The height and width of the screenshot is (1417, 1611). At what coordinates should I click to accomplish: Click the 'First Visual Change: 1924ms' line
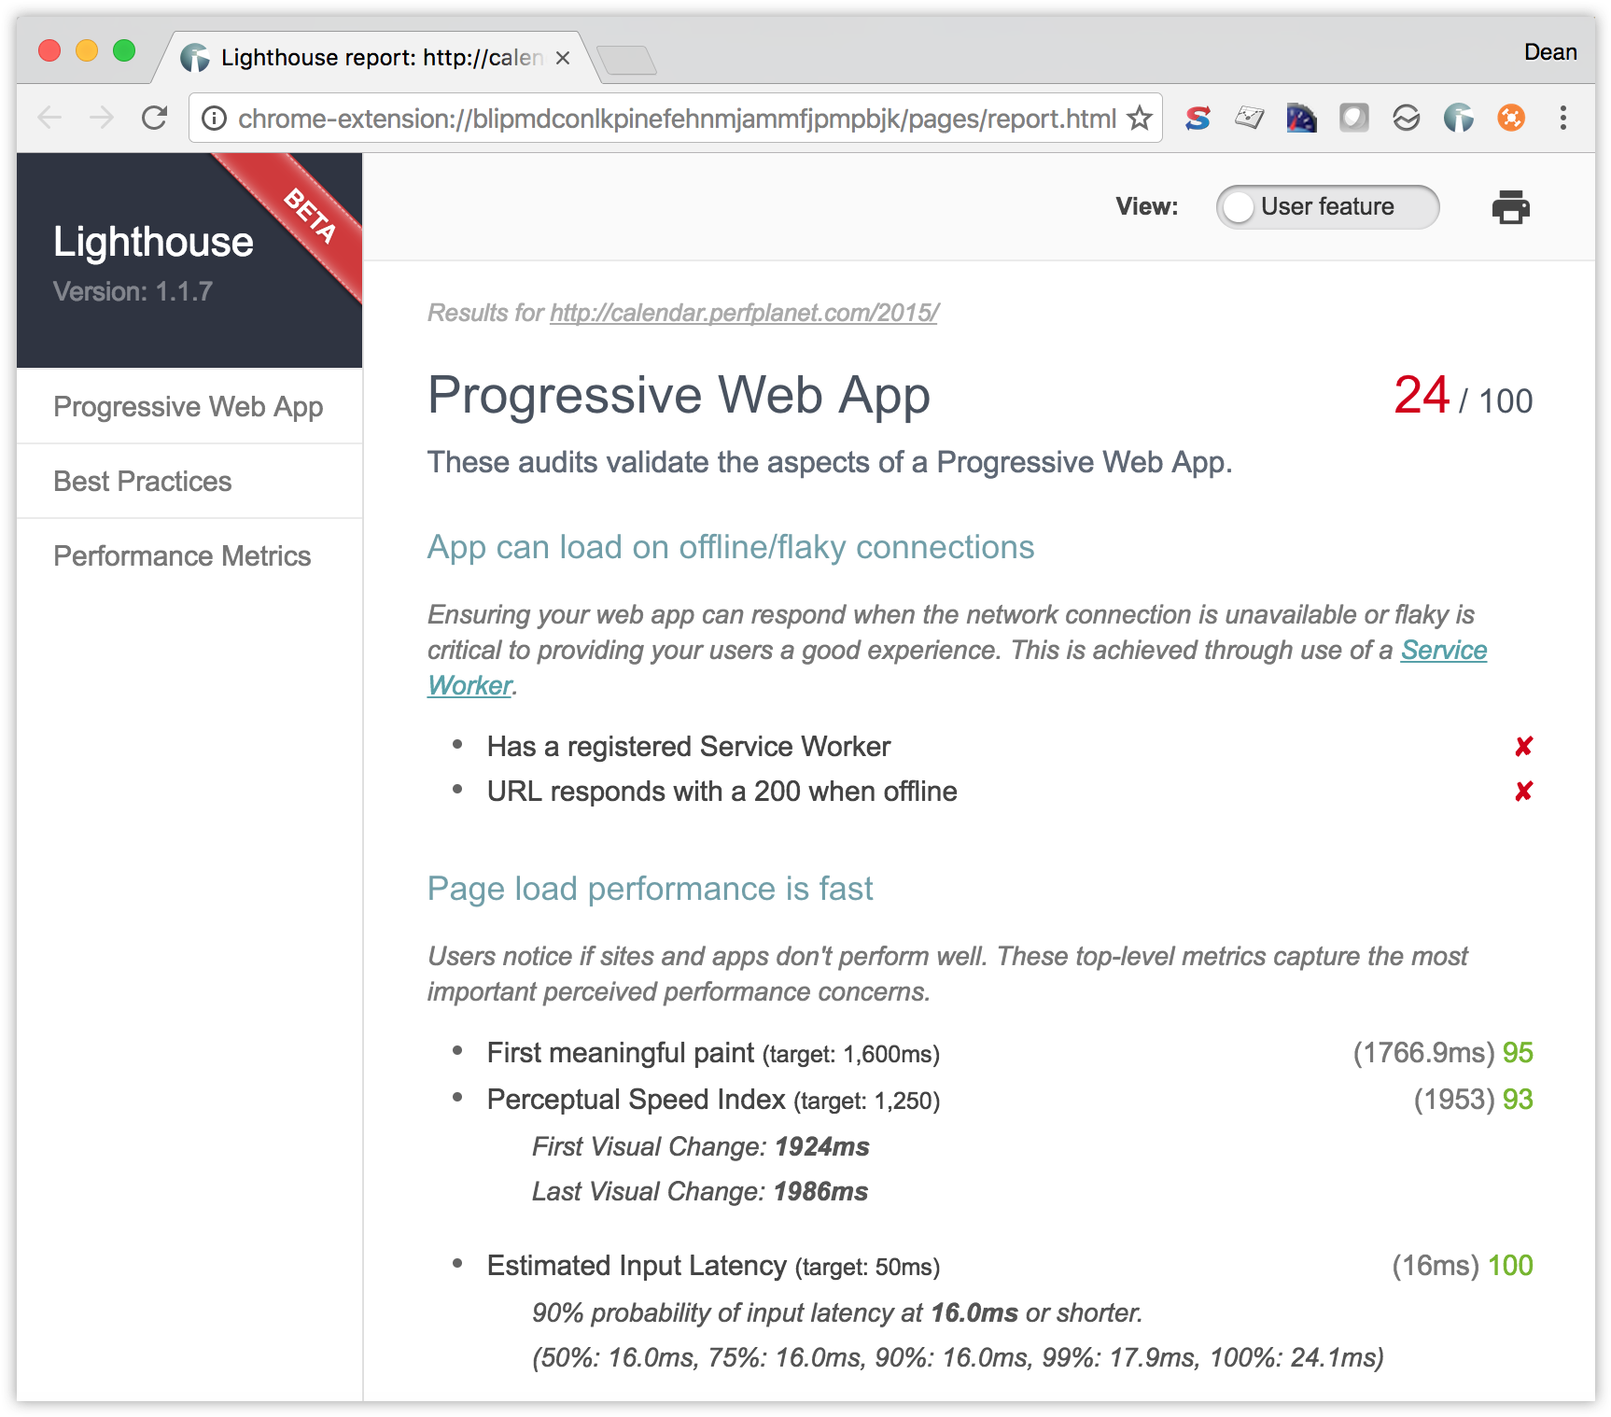point(700,1147)
